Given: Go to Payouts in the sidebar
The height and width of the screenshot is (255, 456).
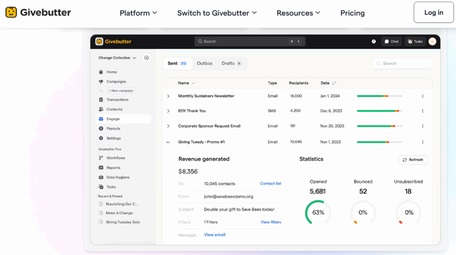Looking at the screenshot, I should click(x=113, y=129).
